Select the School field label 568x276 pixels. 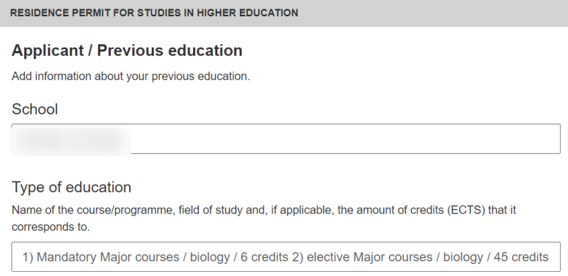pos(35,109)
